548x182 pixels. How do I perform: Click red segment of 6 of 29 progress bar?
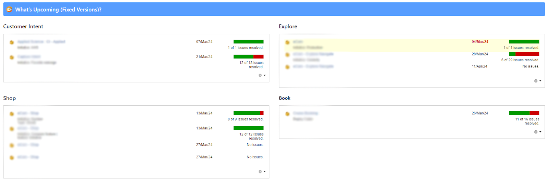527,54
